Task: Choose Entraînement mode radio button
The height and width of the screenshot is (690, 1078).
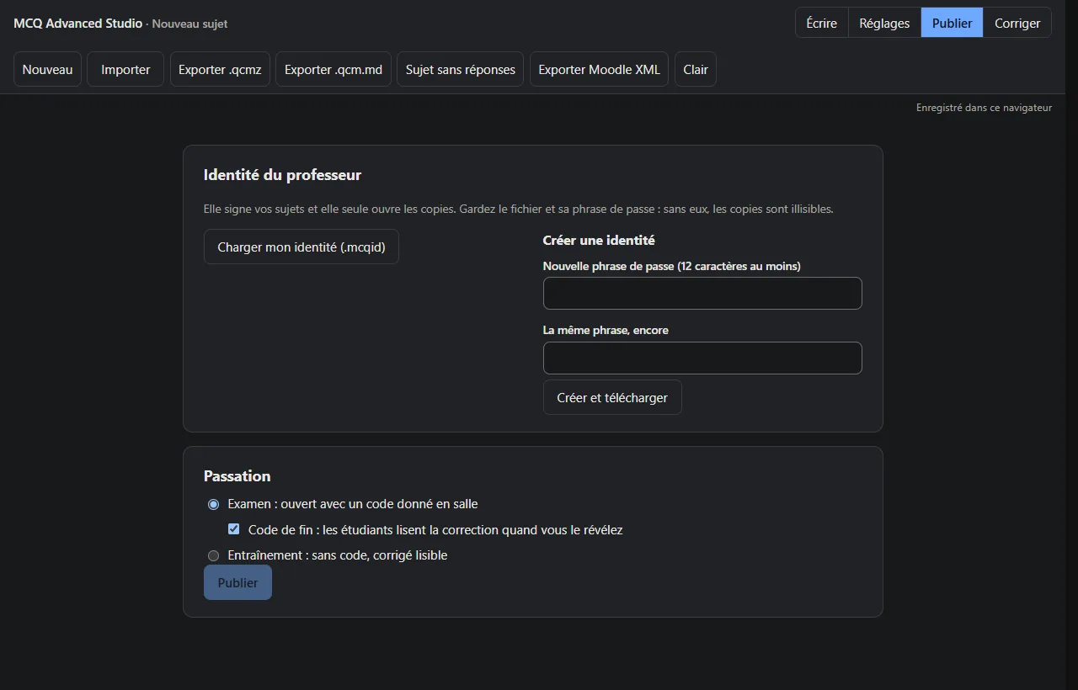Action: (213, 555)
